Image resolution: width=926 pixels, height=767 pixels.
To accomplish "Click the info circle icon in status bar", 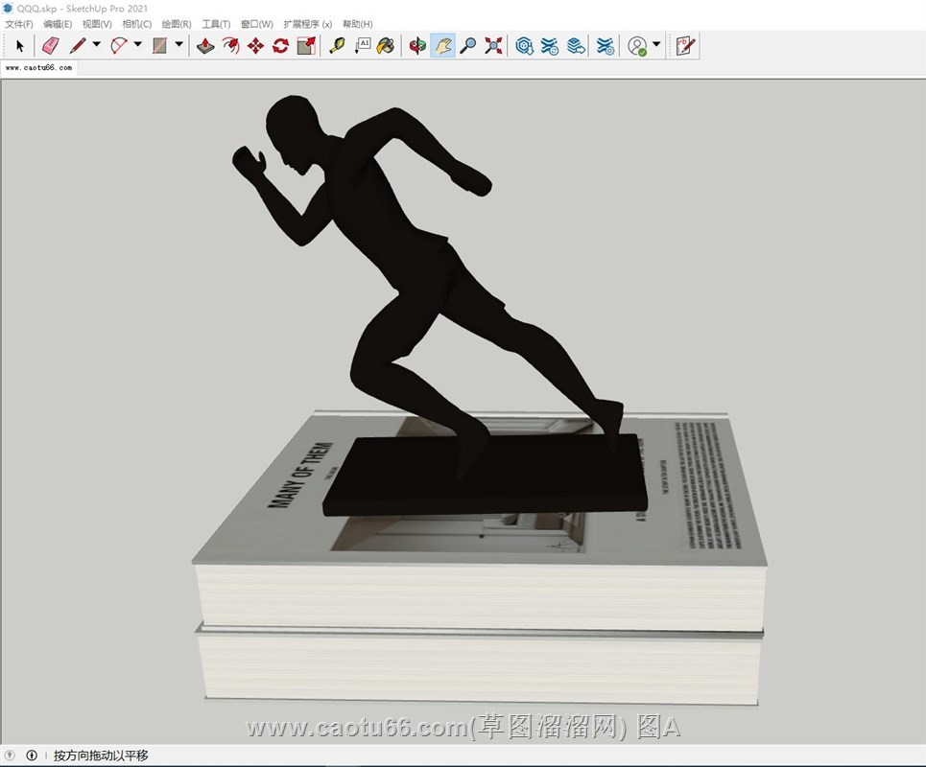I will pyautogui.click(x=32, y=755).
